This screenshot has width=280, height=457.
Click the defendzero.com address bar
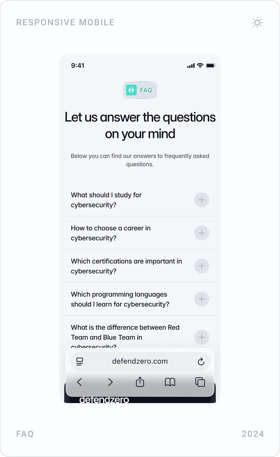click(x=140, y=362)
